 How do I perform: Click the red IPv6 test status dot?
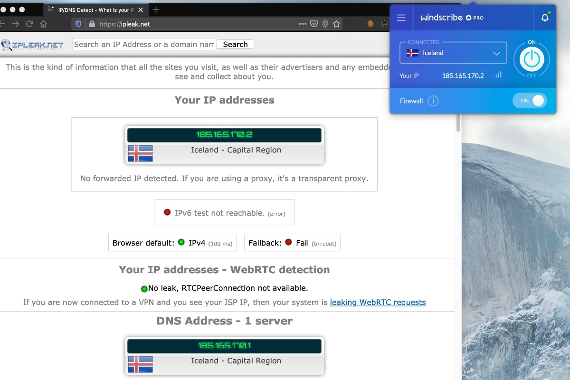167,212
